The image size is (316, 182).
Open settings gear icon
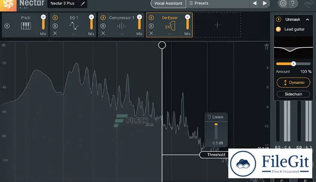tap(283, 3)
